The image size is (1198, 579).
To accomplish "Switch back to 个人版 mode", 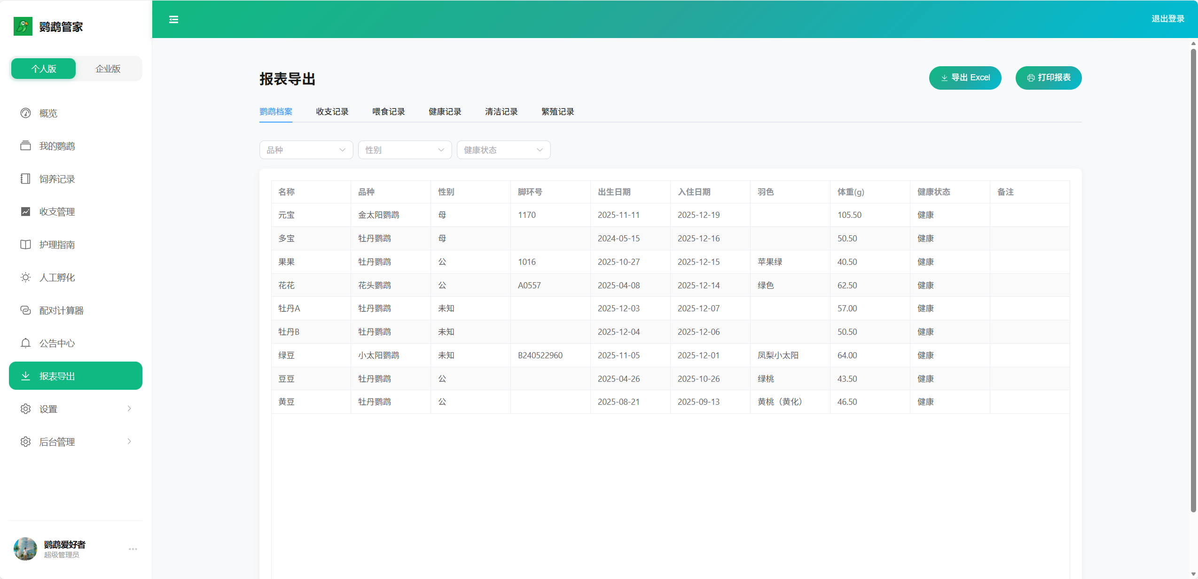I will coord(43,69).
